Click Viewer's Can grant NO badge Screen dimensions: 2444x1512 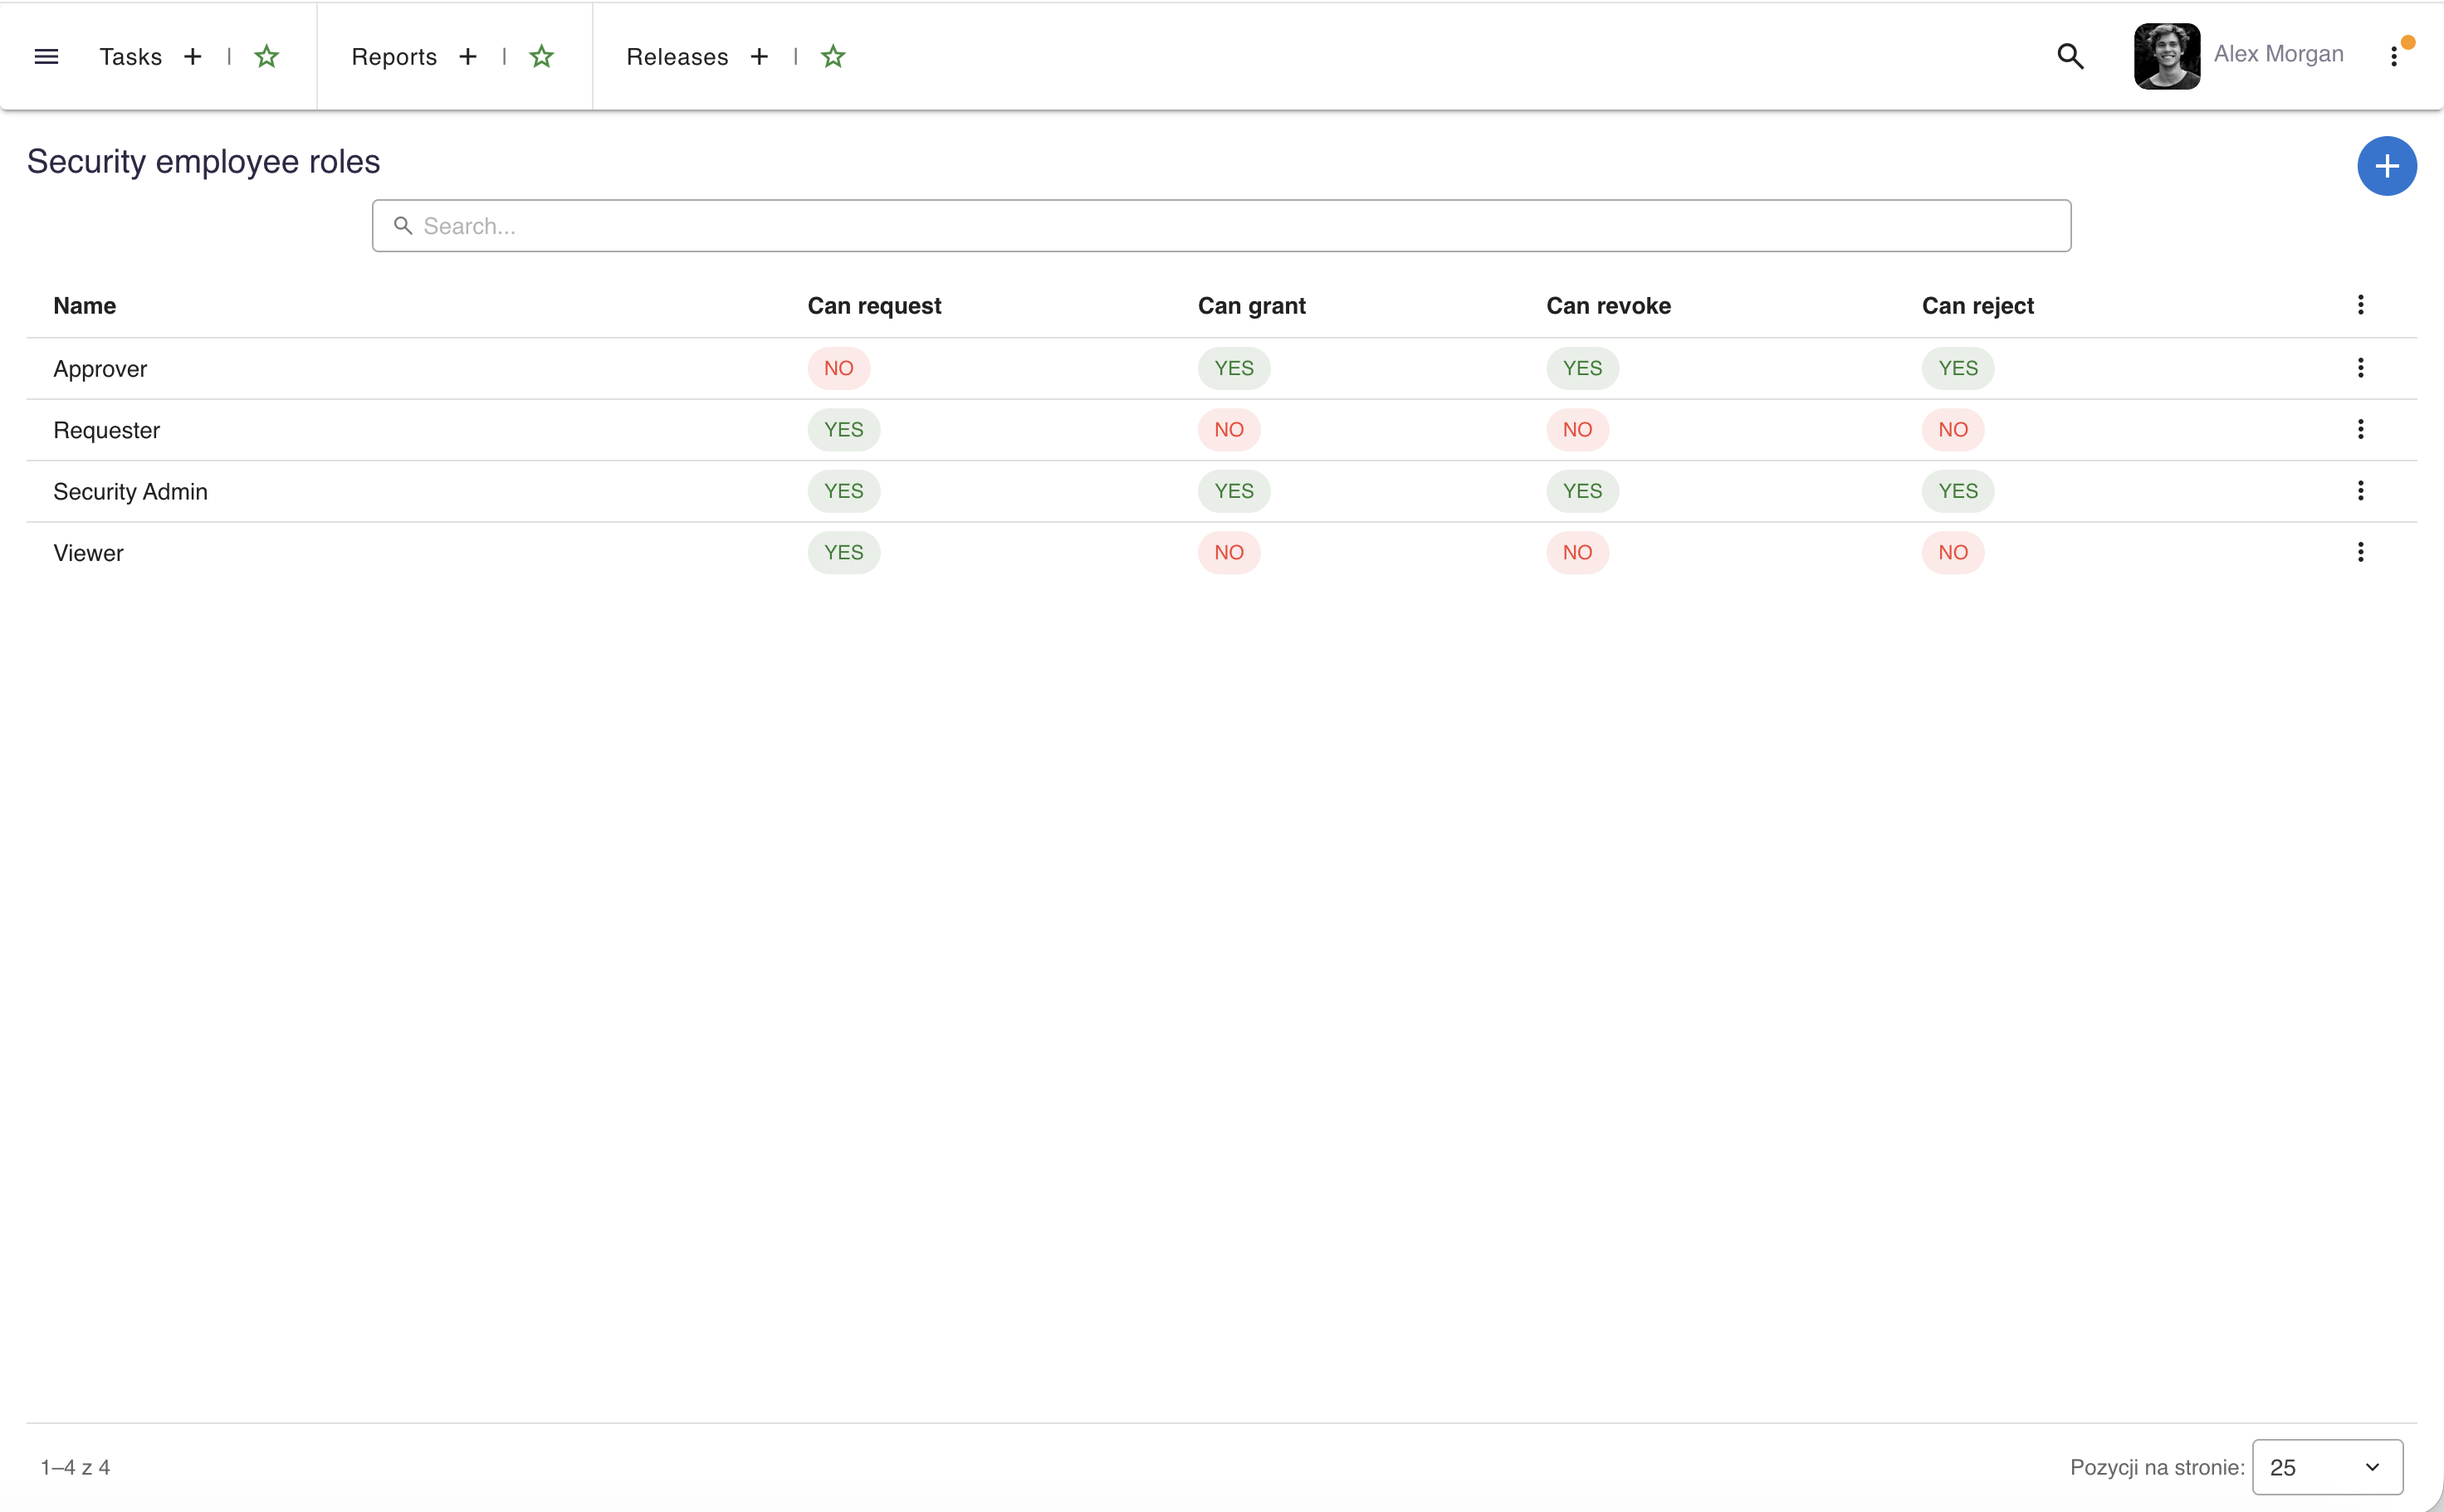pyautogui.click(x=1229, y=552)
